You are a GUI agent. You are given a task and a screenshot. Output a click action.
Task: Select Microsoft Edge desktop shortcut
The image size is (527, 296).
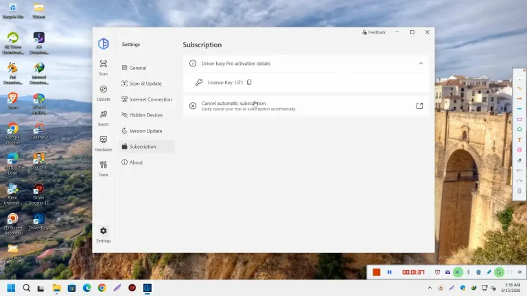tap(13, 164)
